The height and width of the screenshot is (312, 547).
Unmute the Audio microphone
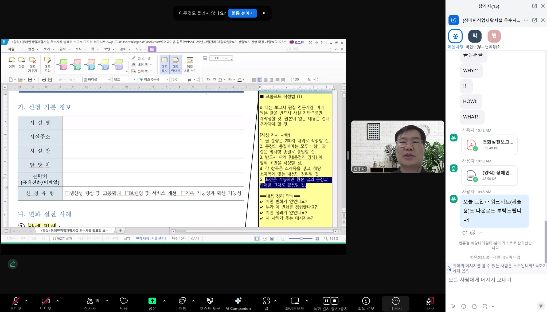(16, 301)
